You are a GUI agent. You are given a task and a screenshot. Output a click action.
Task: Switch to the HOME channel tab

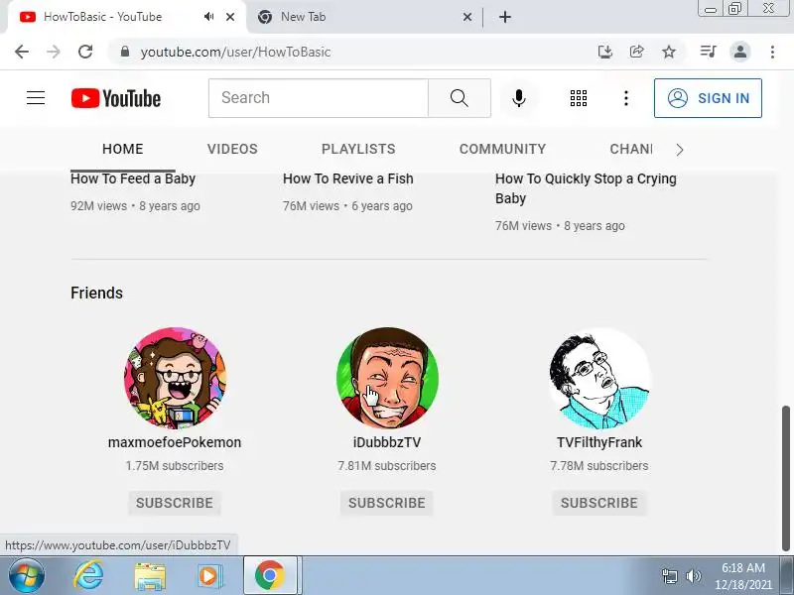pos(122,149)
